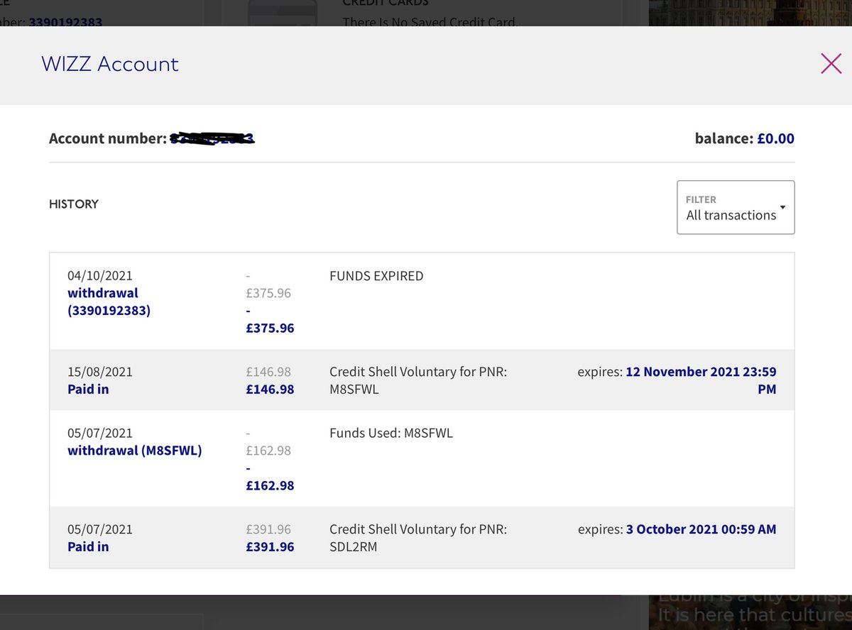Click bold £146.98 amount
This screenshot has width=852, height=630.
tap(270, 389)
